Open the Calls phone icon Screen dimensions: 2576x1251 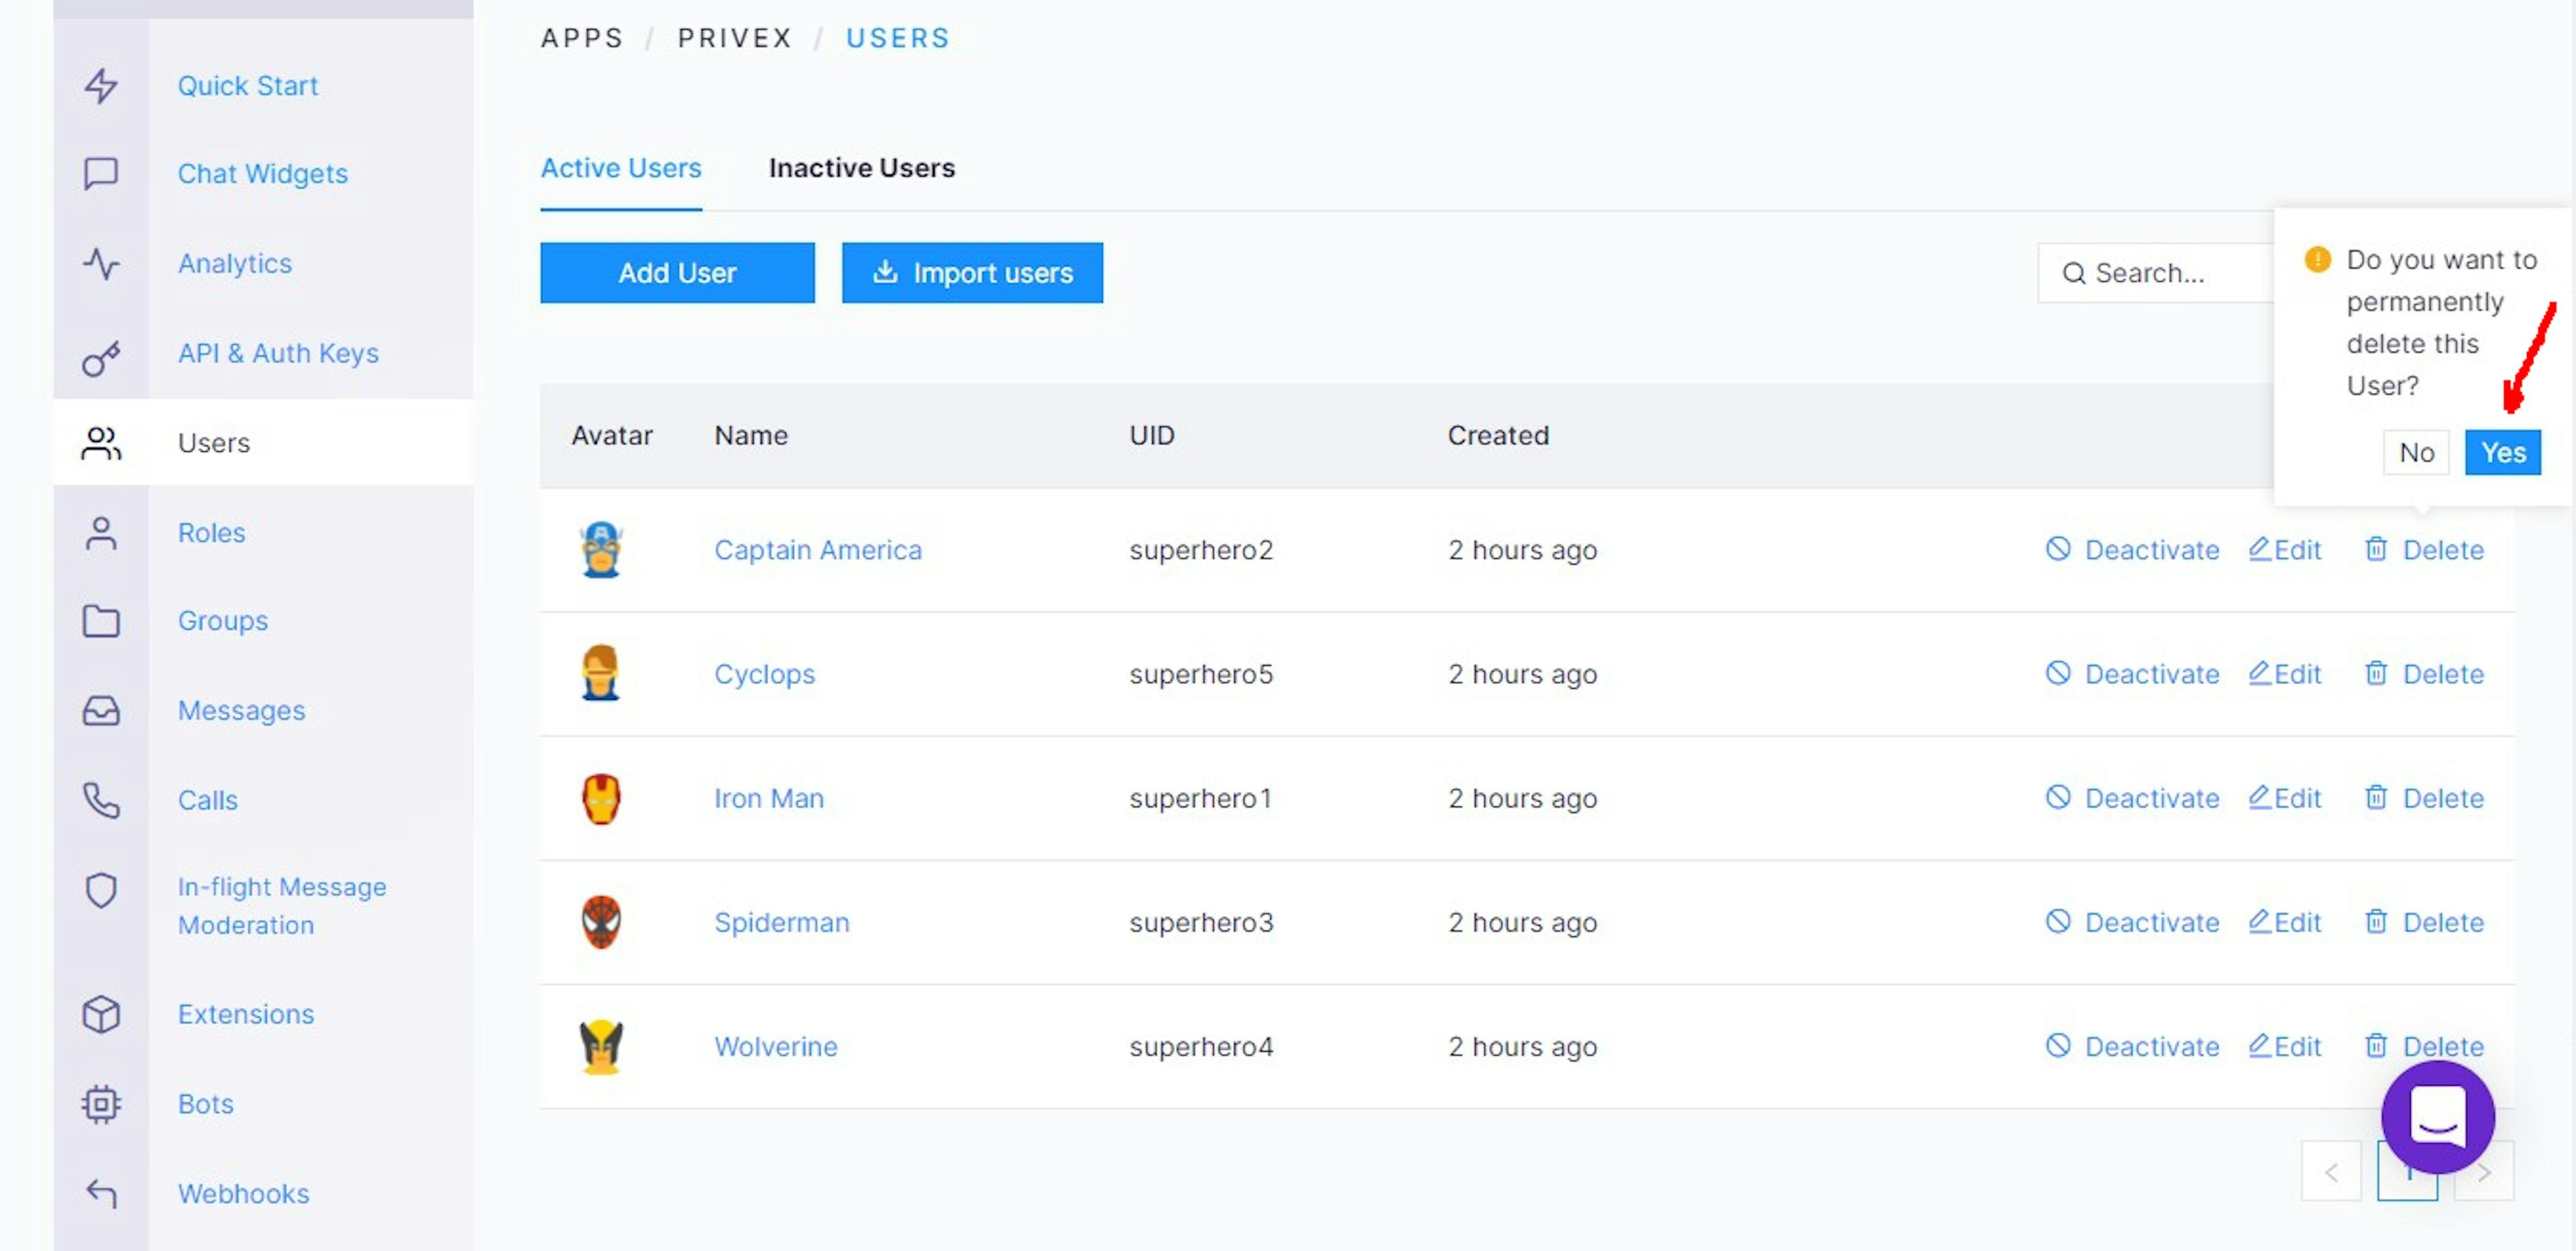point(101,801)
